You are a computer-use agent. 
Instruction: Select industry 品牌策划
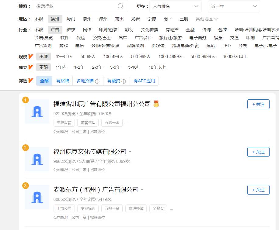(x=135, y=46)
